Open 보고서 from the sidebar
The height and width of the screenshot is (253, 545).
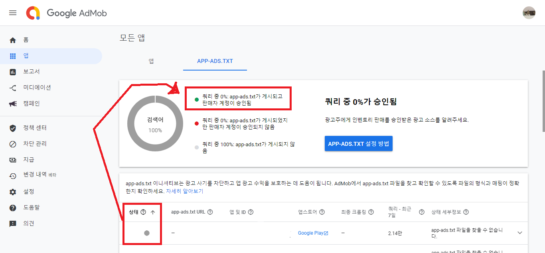pyautogui.click(x=31, y=72)
